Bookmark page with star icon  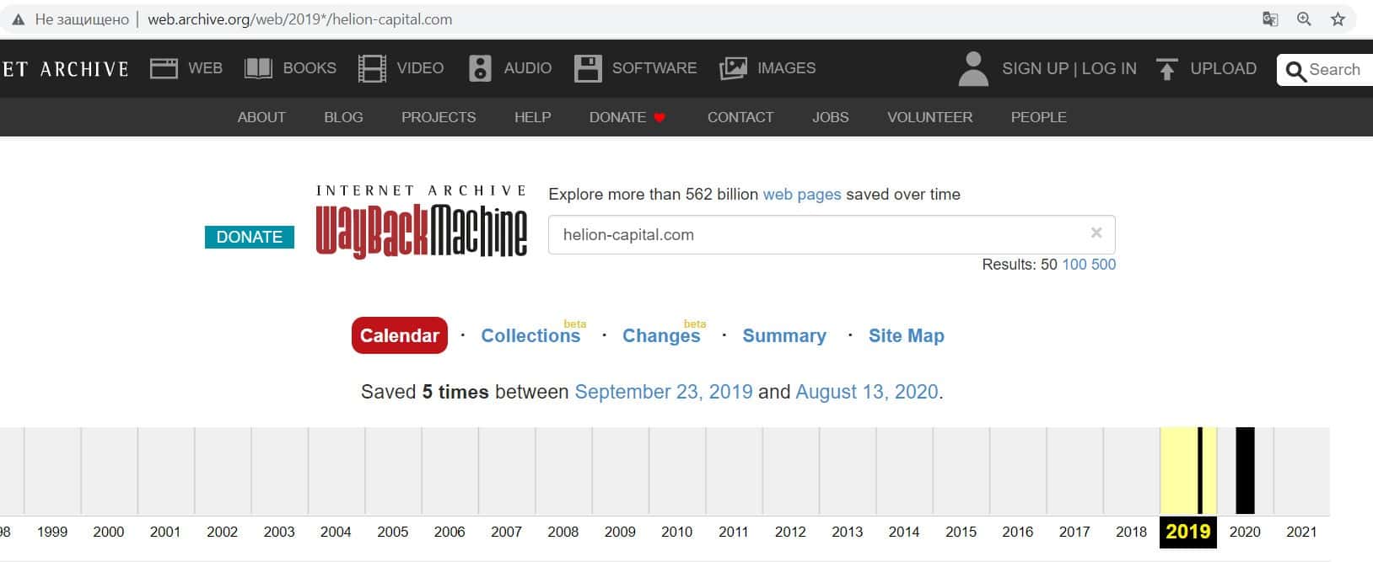[x=1338, y=19]
